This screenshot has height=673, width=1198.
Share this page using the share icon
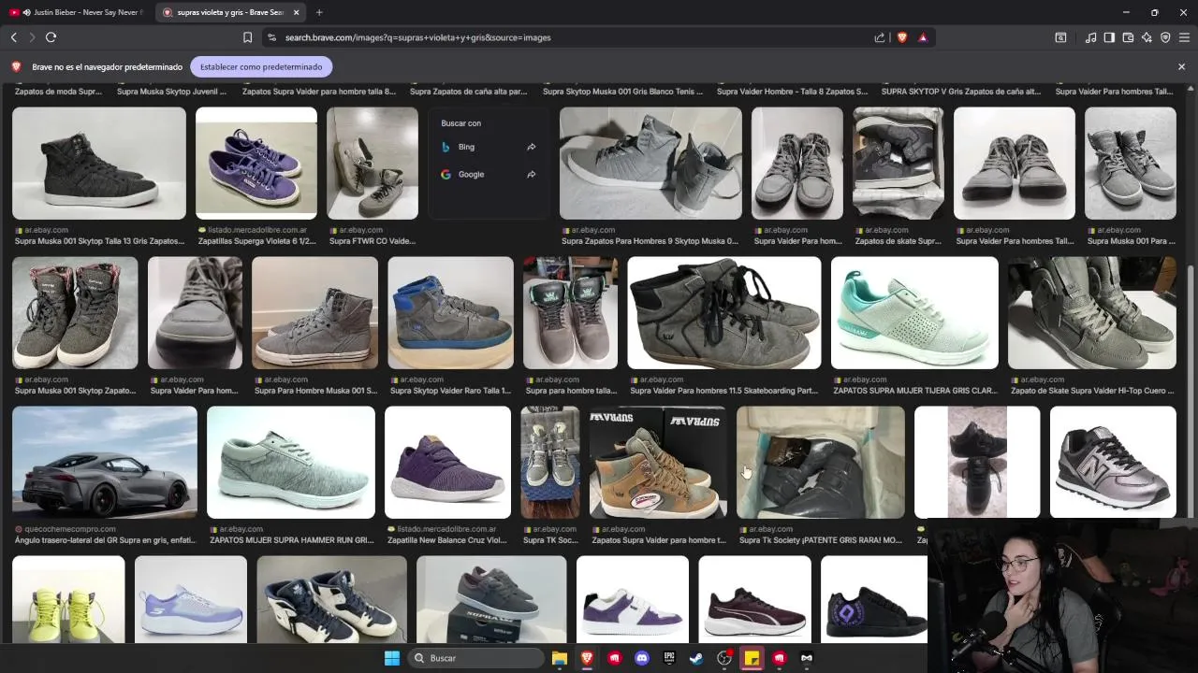pos(880,37)
